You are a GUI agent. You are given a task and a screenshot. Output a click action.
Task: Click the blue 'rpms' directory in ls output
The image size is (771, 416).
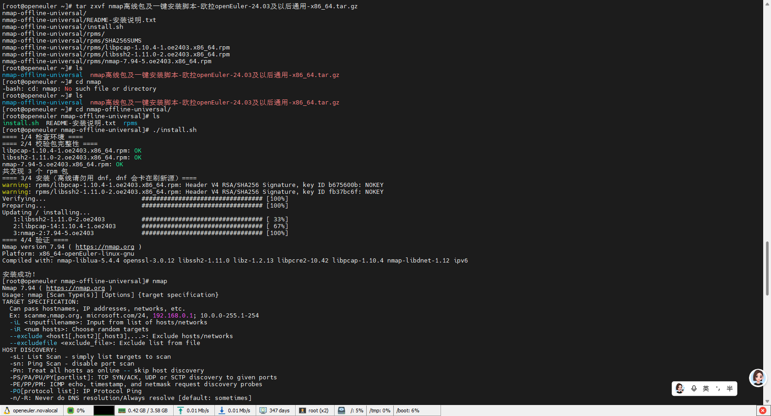(131, 123)
